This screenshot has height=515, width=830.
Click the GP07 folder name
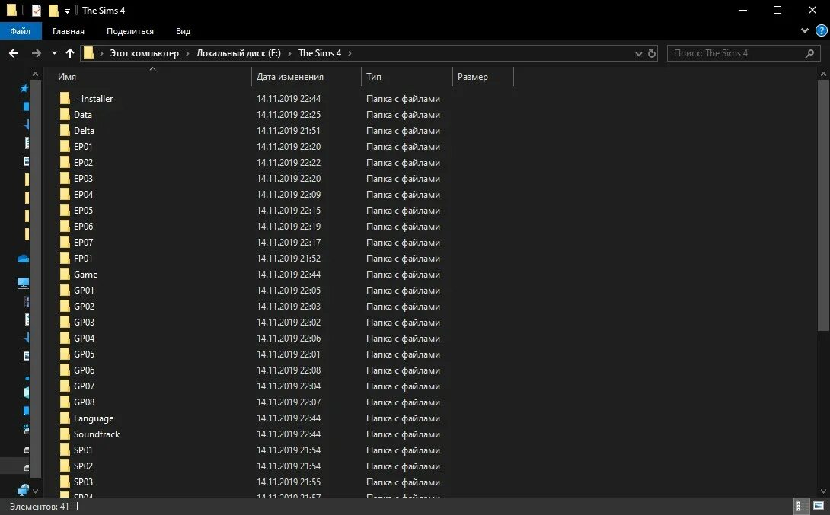coord(85,386)
